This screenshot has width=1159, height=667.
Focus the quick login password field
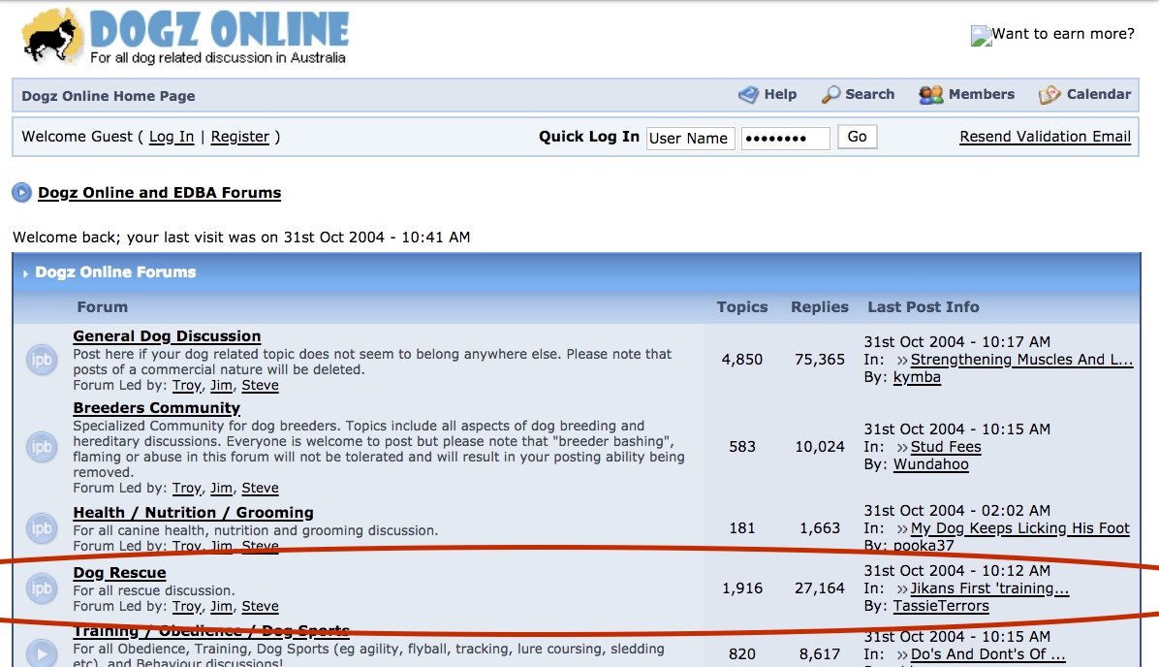tap(786, 139)
